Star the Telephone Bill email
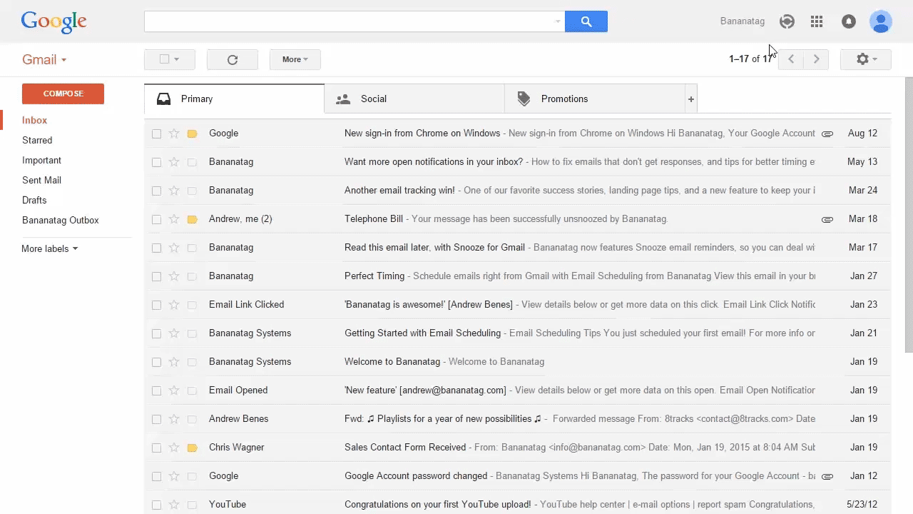913x514 pixels. pos(174,219)
